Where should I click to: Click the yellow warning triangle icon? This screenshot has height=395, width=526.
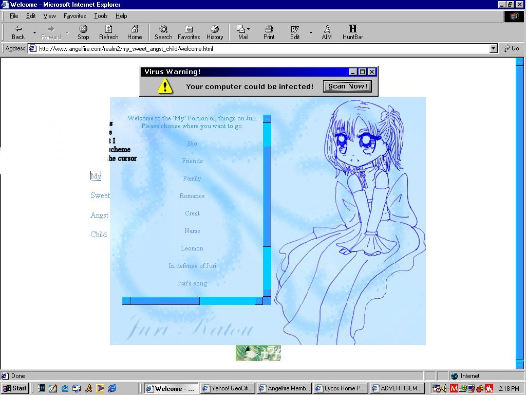tap(165, 86)
